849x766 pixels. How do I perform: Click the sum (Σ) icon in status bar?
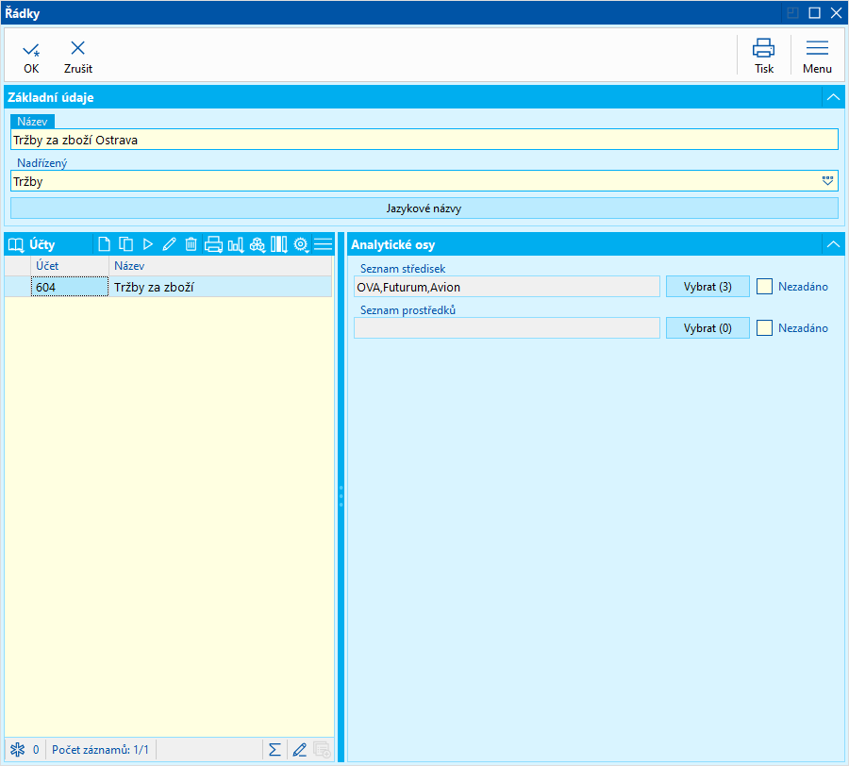(275, 750)
